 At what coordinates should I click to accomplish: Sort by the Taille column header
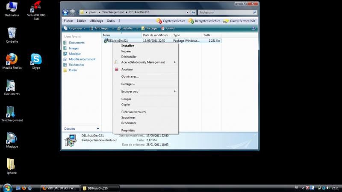point(212,35)
